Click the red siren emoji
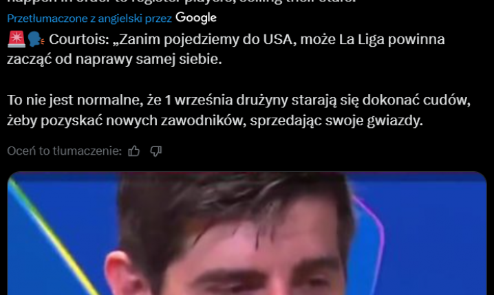494x295 pixels. [16, 40]
